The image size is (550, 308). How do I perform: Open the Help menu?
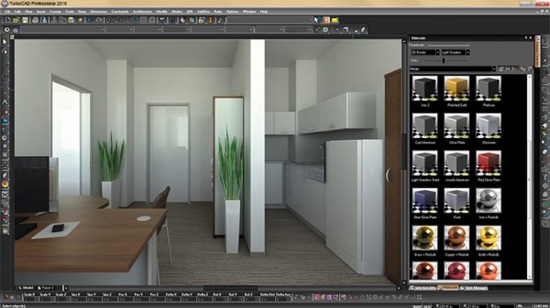[264, 12]
